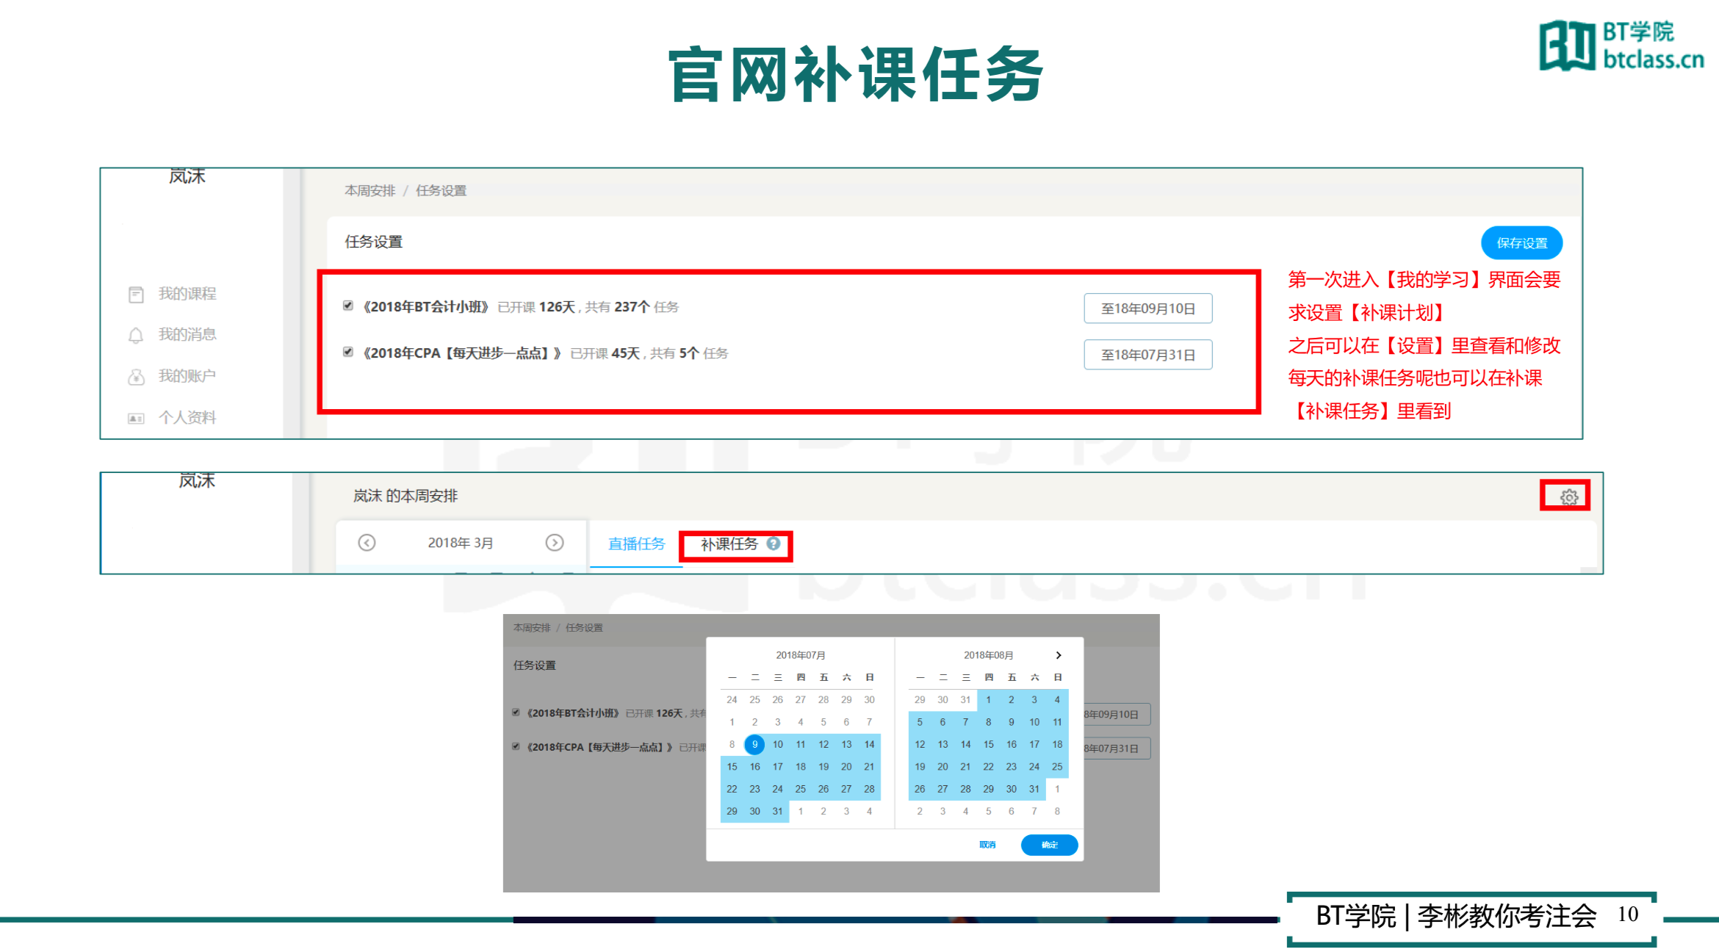
Task: Open 个人资料 card icon in sidebar
Action: (x=136, y=418)
